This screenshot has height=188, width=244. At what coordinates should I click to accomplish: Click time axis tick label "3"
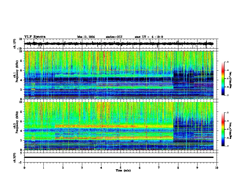click(82, 168)
